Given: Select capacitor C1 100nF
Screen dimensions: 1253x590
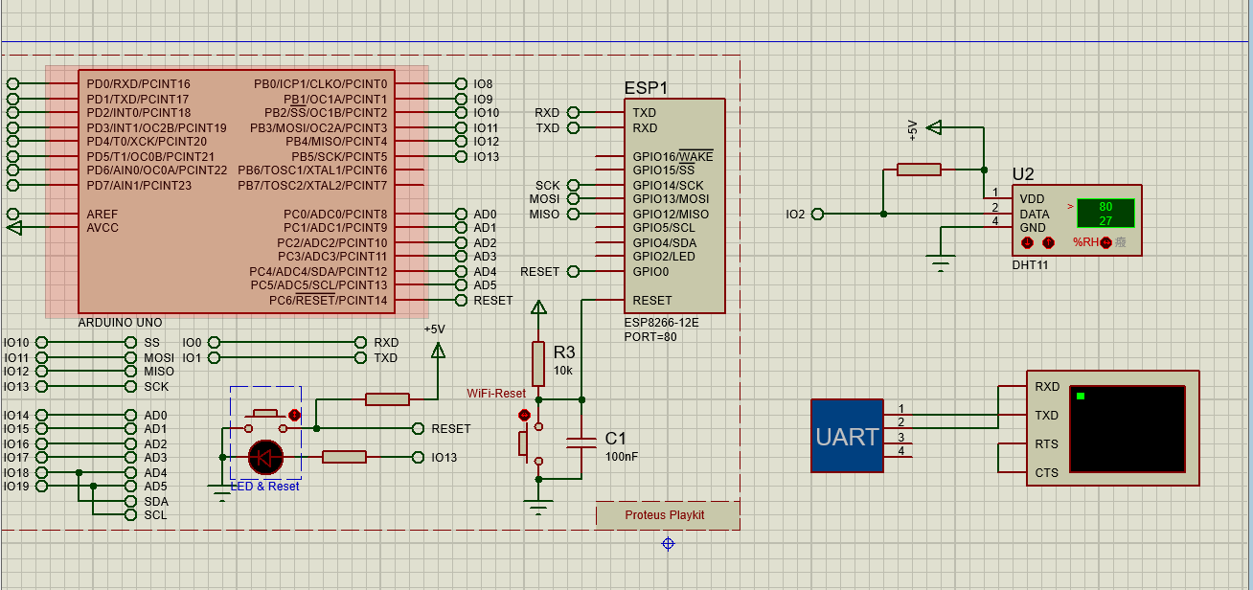Looking at the screenshot, I should click(x=581, y=442).
